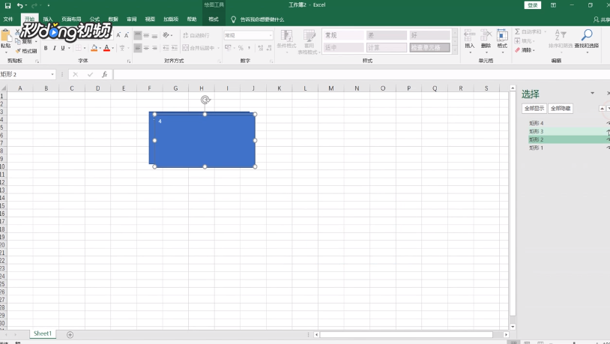Click the Find and Select magnifier
The width and height of the screenshot is (610, 344).
[587, 35]
